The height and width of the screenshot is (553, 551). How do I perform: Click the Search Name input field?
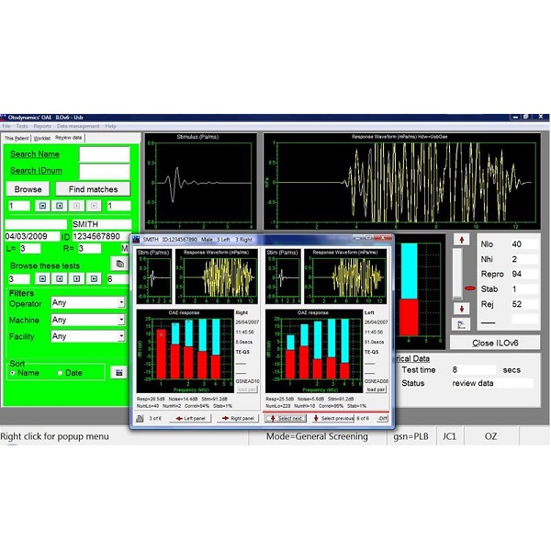(104, 153)
